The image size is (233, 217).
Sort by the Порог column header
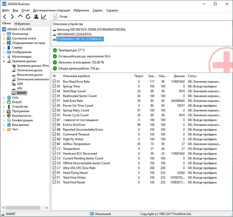tap(139, 76)
